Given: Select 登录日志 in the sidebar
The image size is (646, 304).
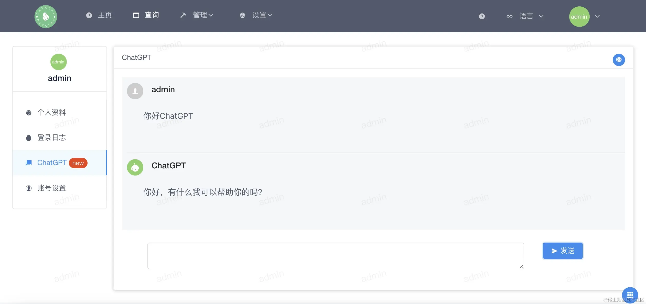Looking at the screenshot, I should tap(60, 138).
